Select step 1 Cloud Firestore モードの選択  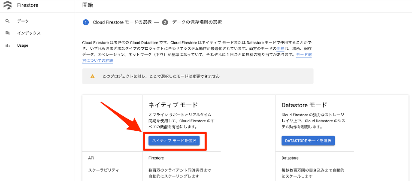click(117, 22)
